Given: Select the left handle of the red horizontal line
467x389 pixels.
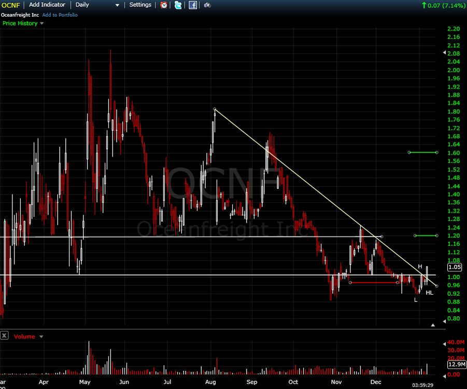Looking at the screenshot, I should pyautogui.click(x=350, y=282).
